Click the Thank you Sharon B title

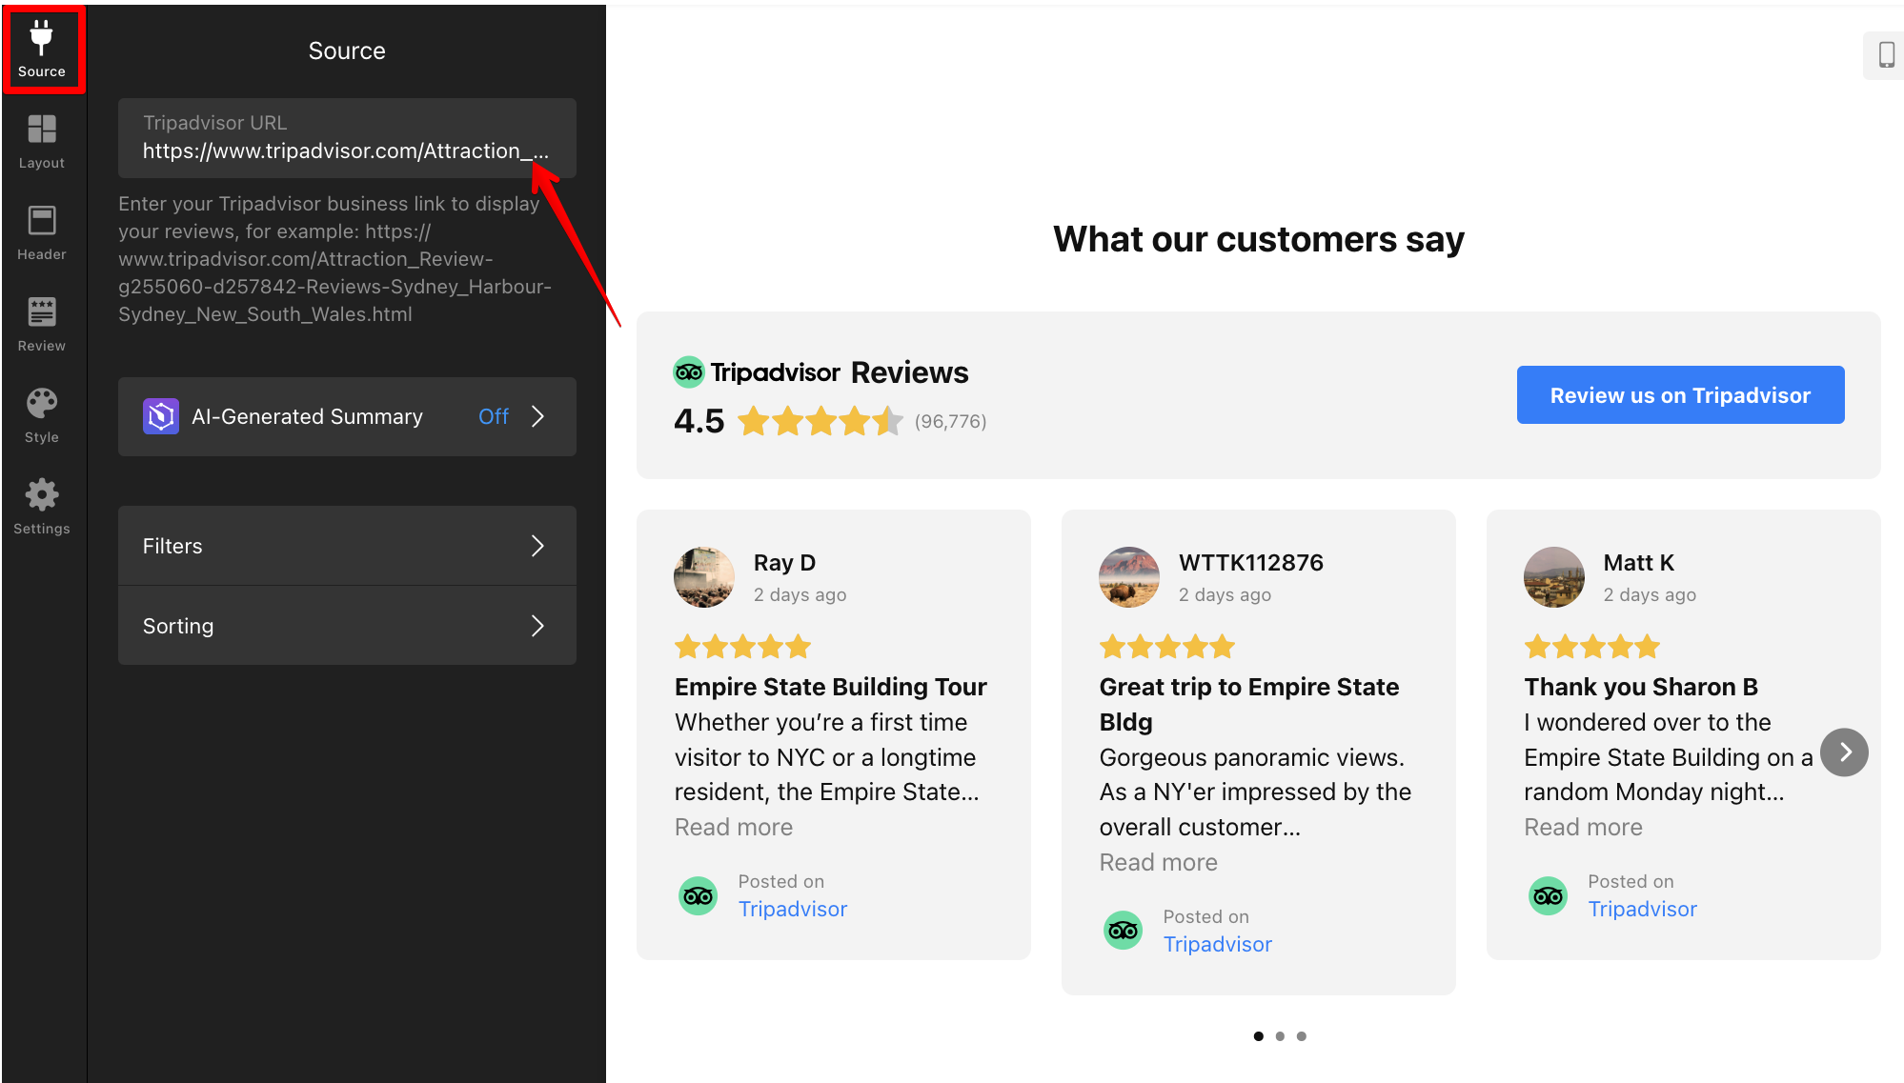[x=1641, y=687]
